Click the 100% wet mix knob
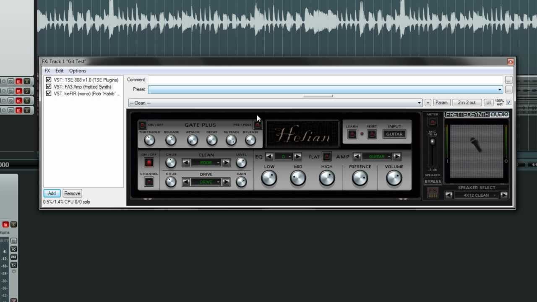 coord(499,102)
